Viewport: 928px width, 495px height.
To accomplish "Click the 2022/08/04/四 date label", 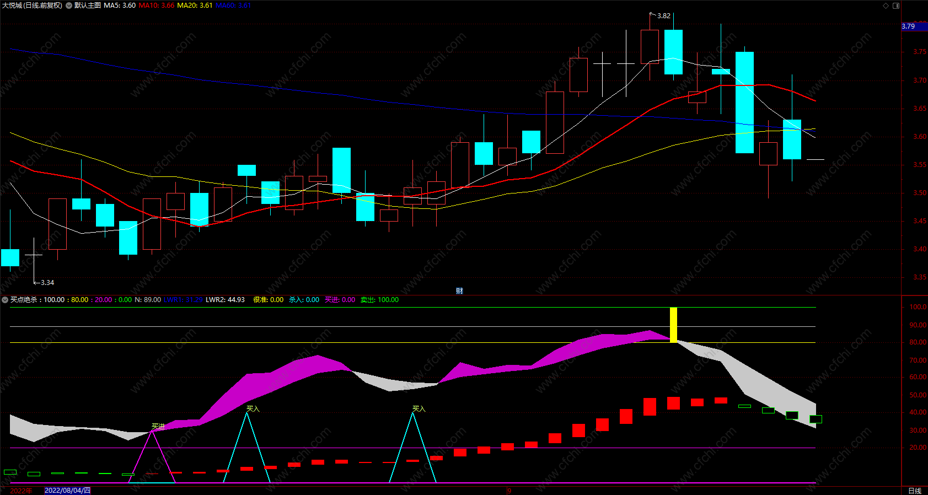I will [67, 491].
